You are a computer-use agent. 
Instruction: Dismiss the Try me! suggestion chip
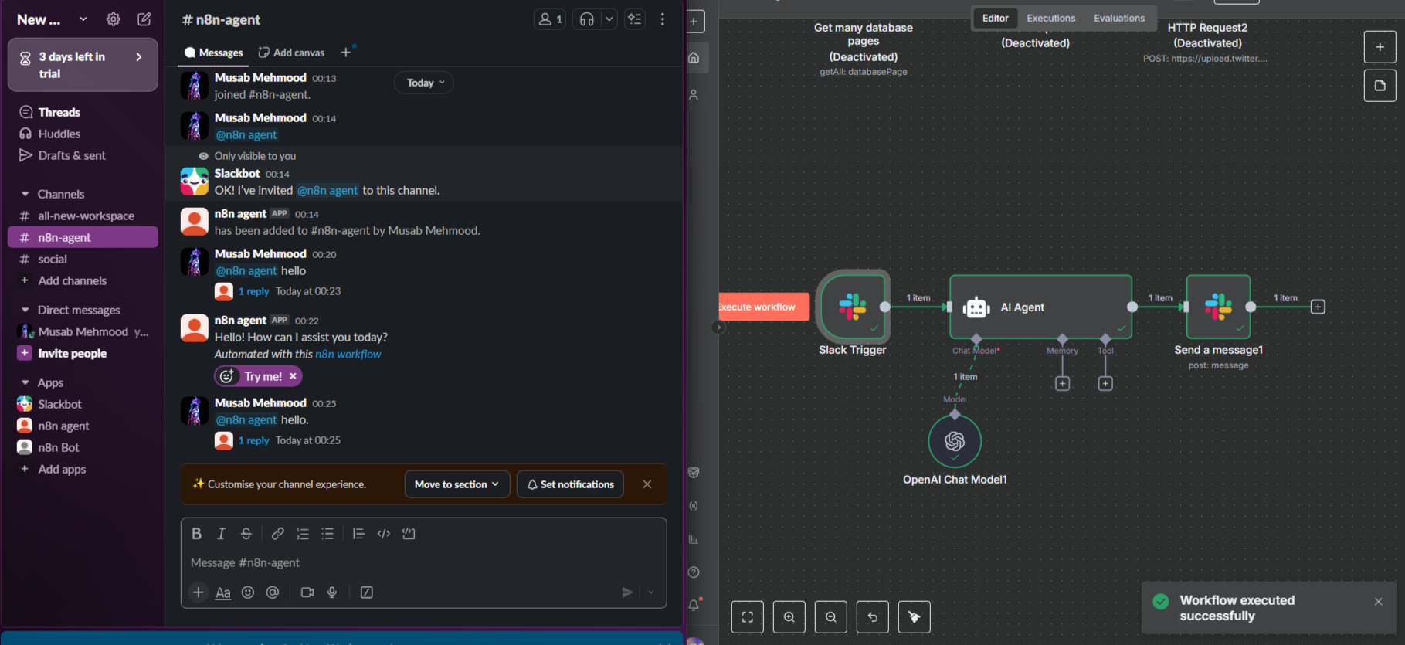pos(293,376)
